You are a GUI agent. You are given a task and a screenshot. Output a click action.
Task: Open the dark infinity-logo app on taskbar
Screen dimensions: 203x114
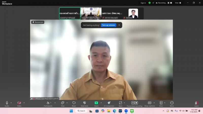click(120, 111)
